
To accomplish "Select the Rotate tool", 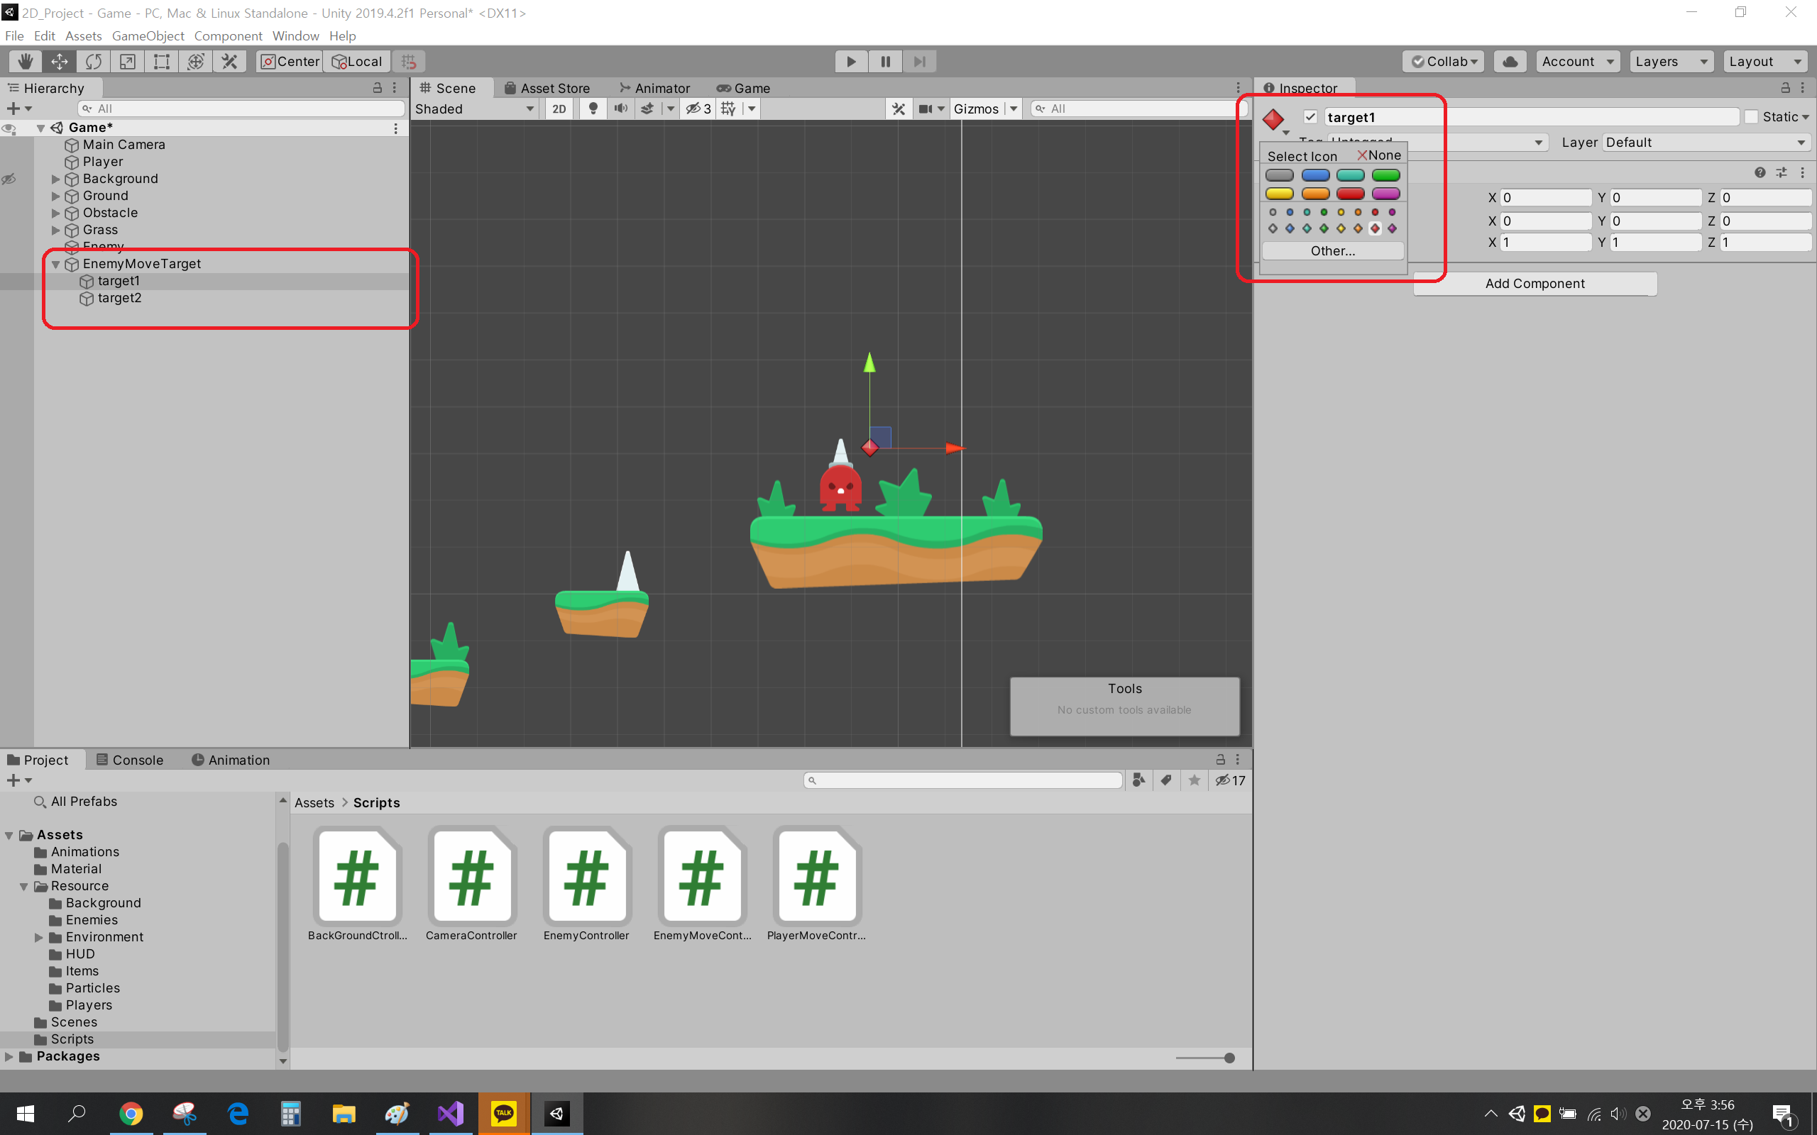I will pos(93,62).
